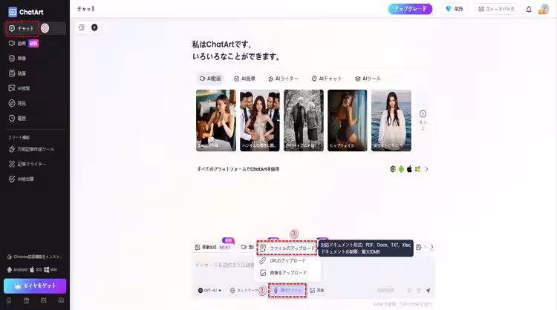The height and width of the screenshot is (310, 557).
Task: Click the アップグレード button
Action: [410, 9]
